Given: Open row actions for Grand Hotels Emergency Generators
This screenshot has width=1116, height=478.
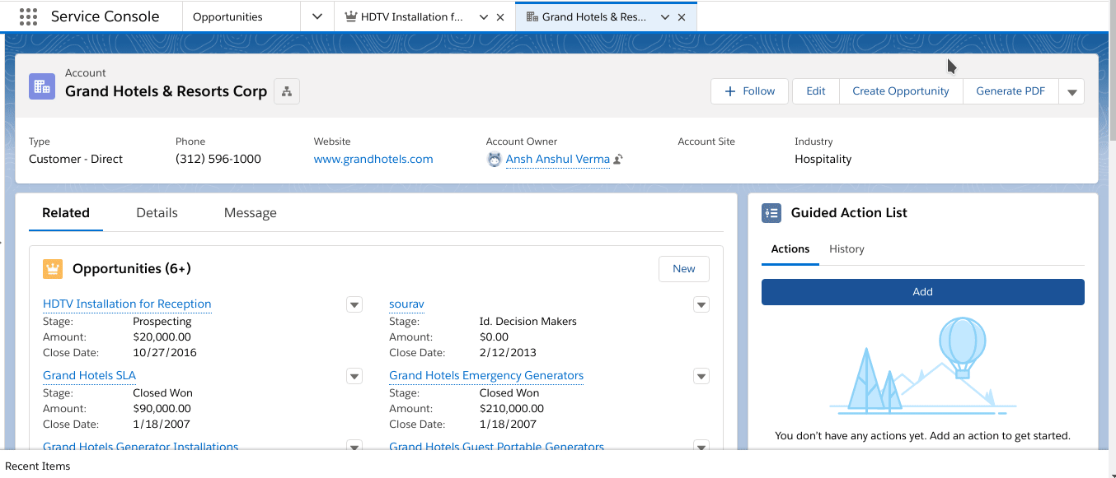Looking at the screenshot, I should 701,377.
